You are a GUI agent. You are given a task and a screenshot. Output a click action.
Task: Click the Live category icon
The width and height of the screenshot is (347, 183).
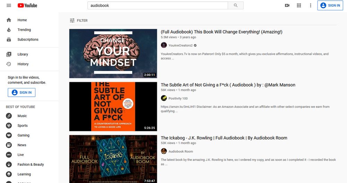pyautogui.click(x=9, y=155)
